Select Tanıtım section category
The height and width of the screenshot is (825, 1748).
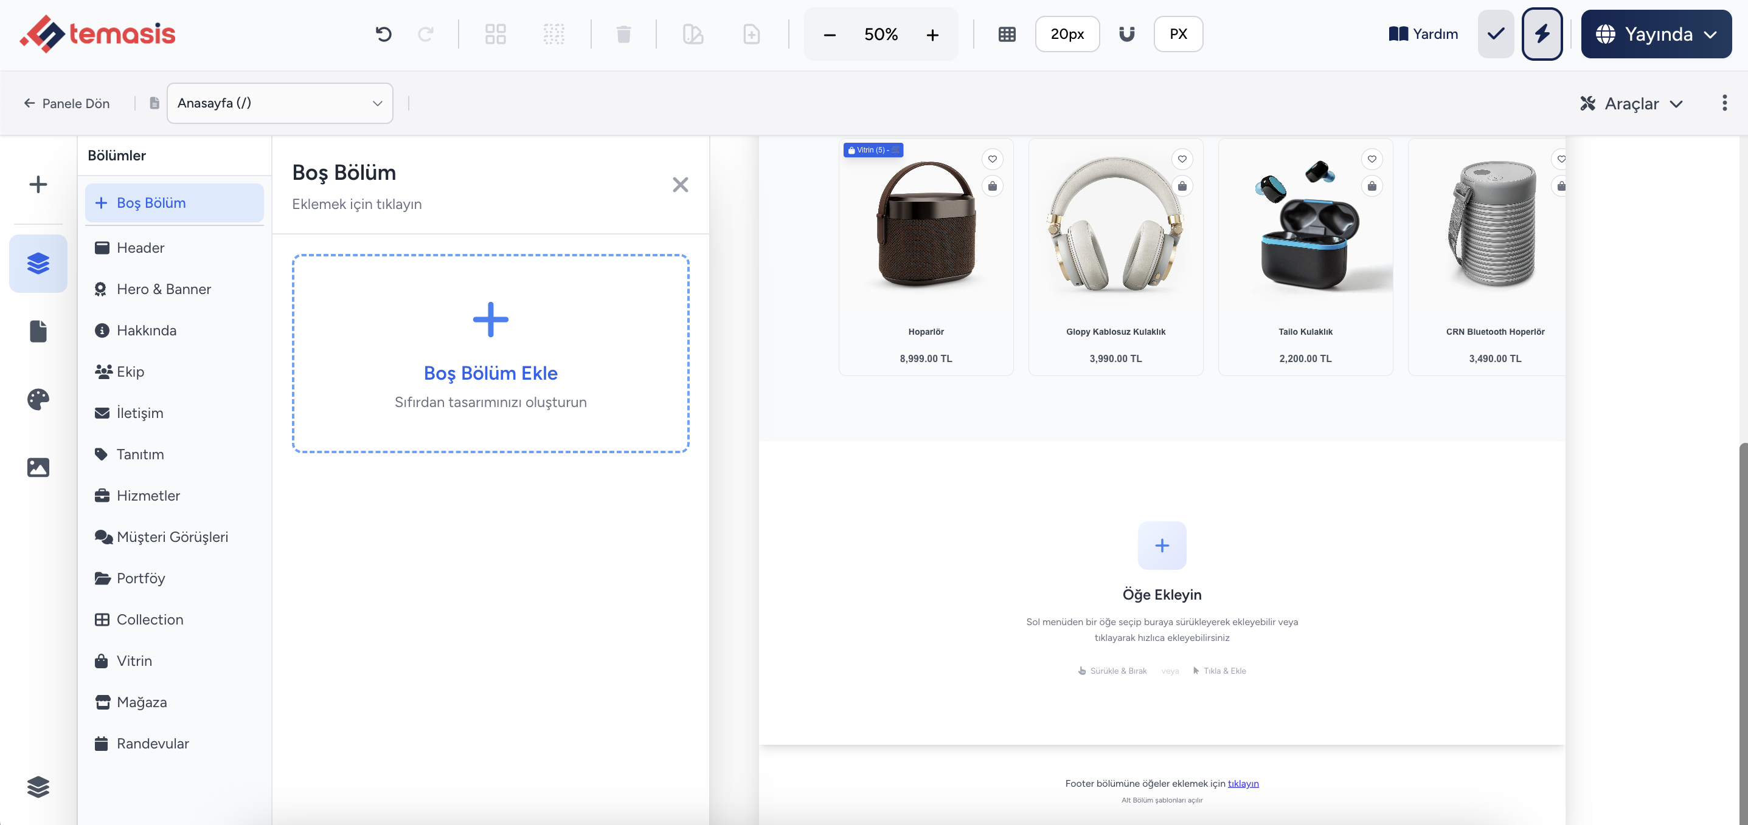pyautogui.click(x=175, y=454)
